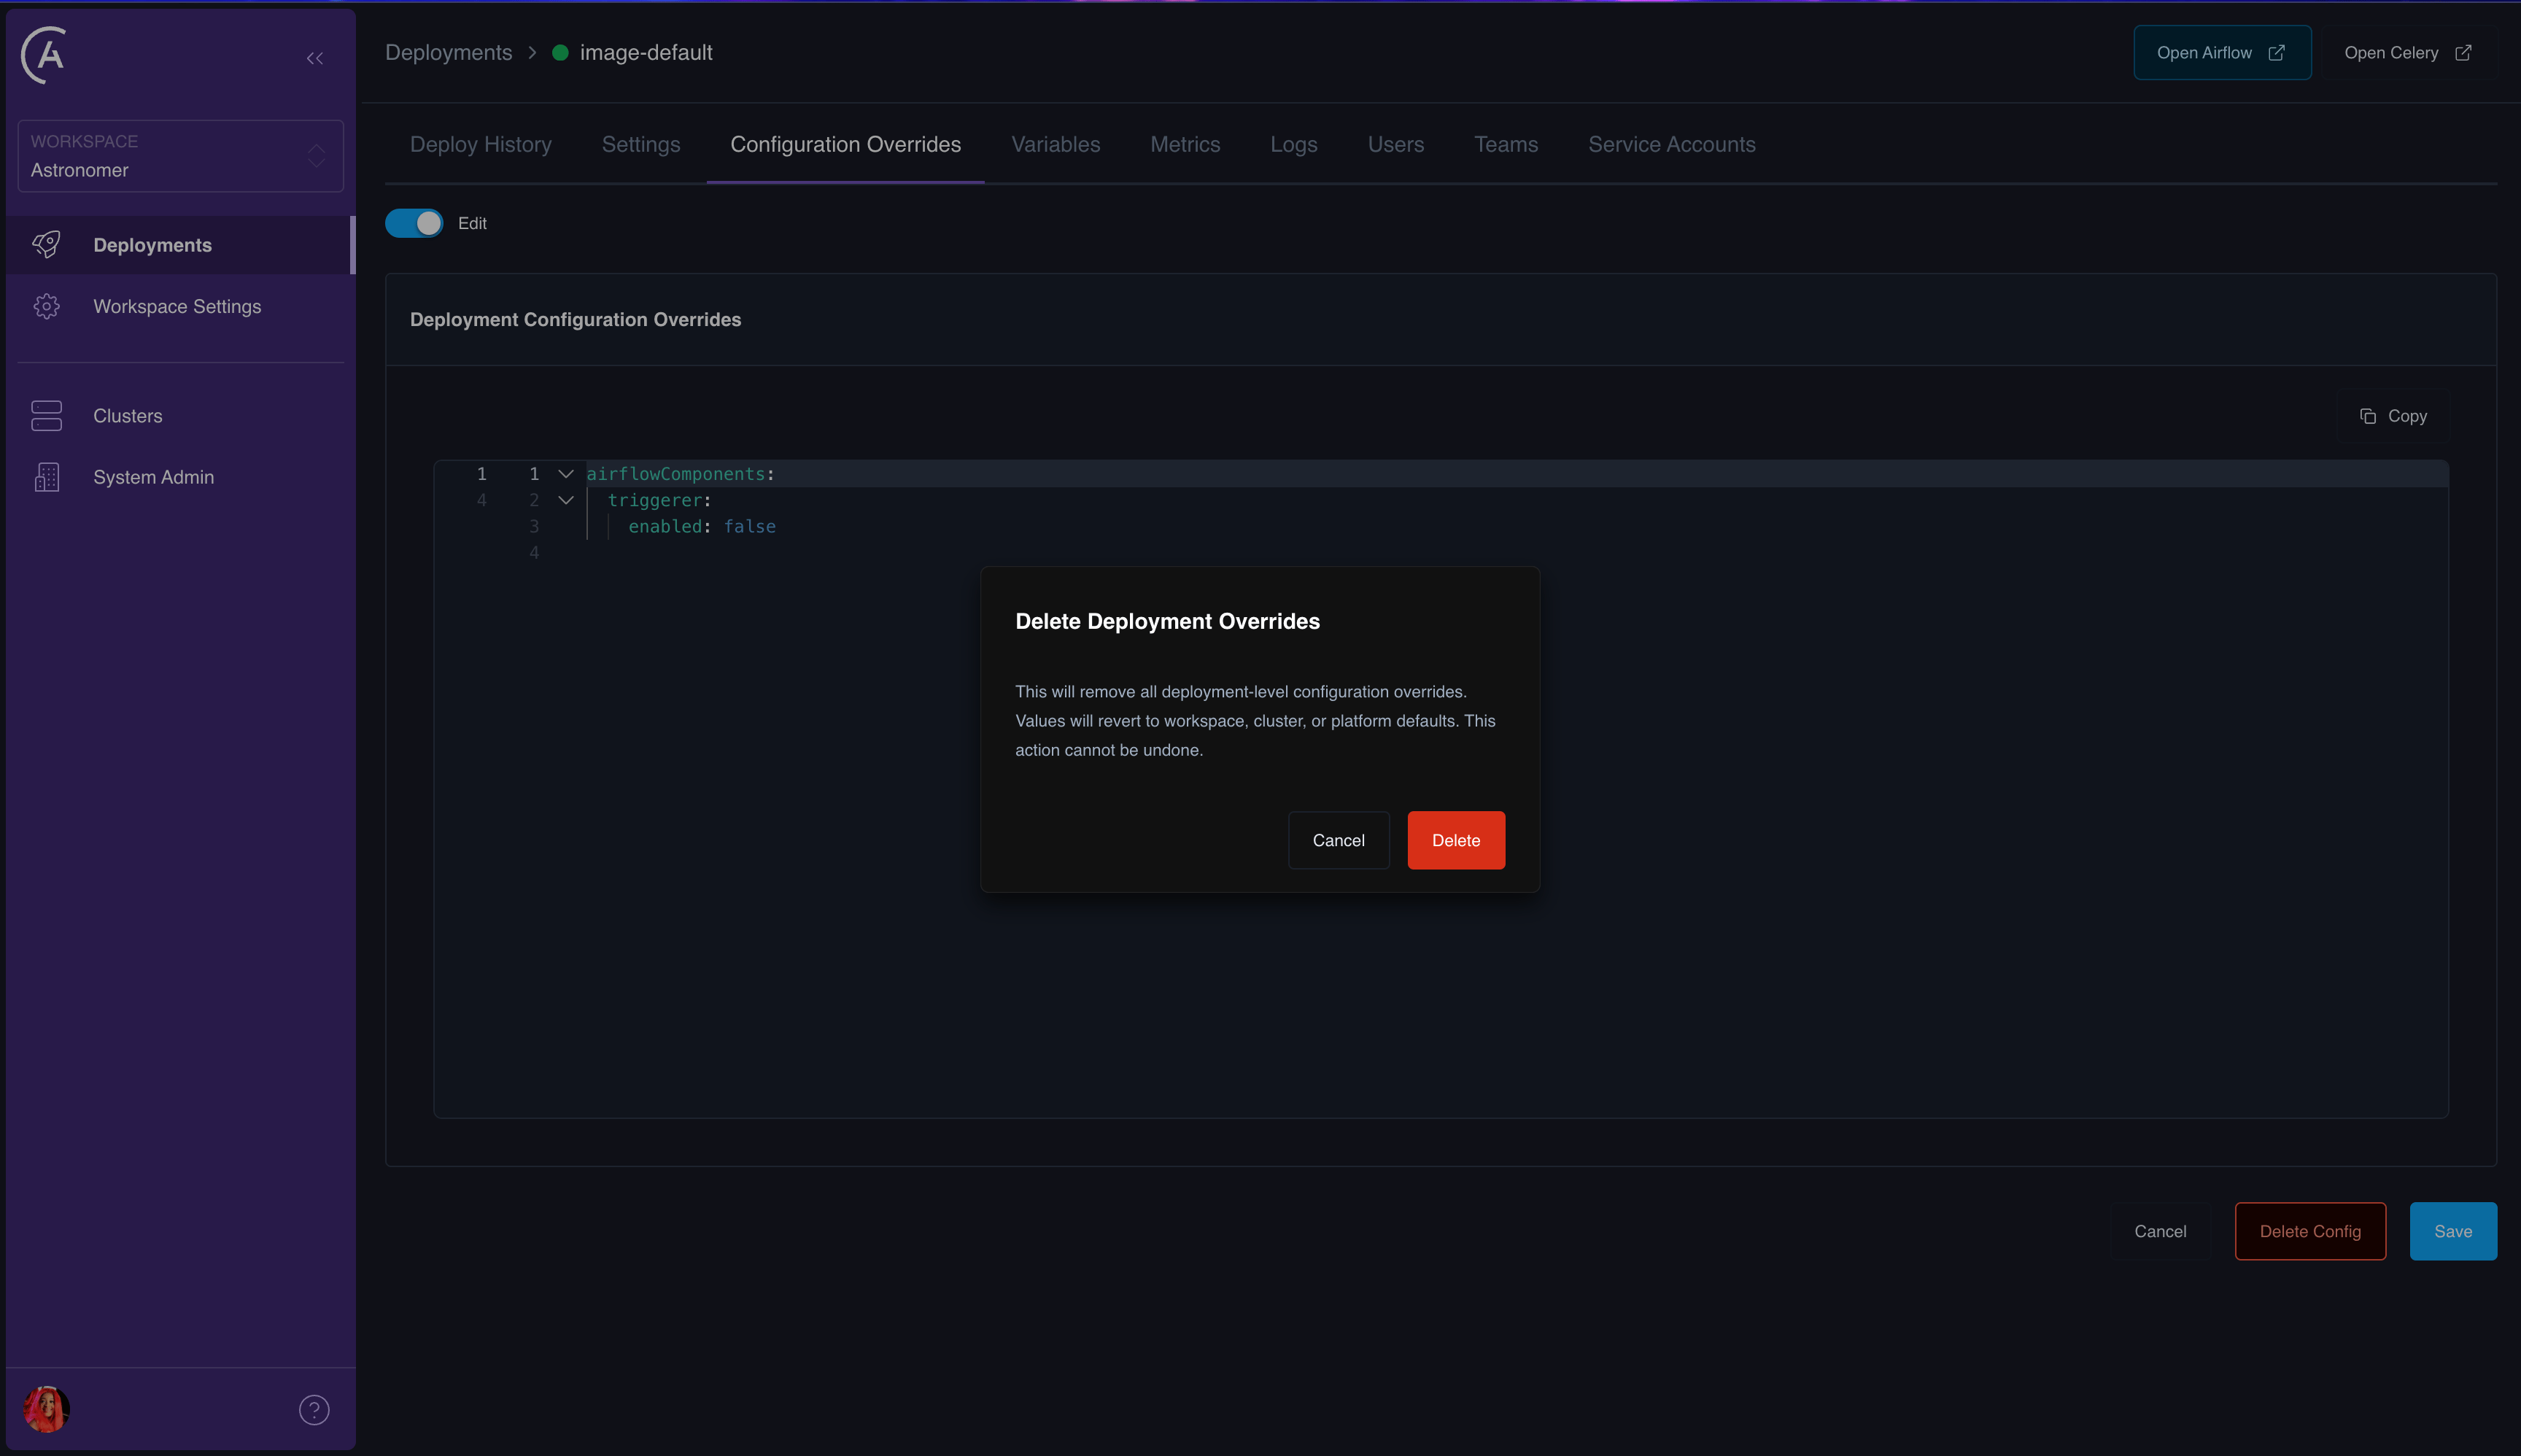Open the Metrics tab

(1185, 144)
